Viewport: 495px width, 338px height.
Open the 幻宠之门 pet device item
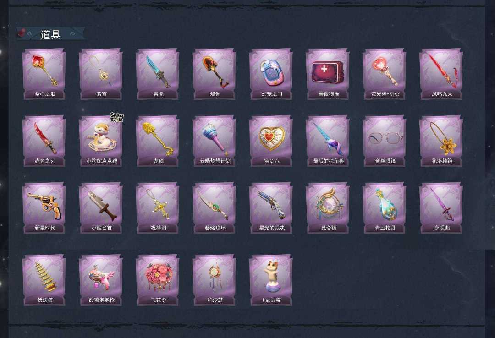(271, 74)
